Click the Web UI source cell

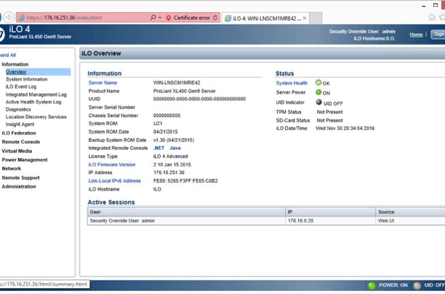click(410, 220)
